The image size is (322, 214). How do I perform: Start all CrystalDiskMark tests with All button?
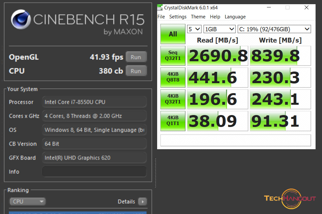pos(173,34)
